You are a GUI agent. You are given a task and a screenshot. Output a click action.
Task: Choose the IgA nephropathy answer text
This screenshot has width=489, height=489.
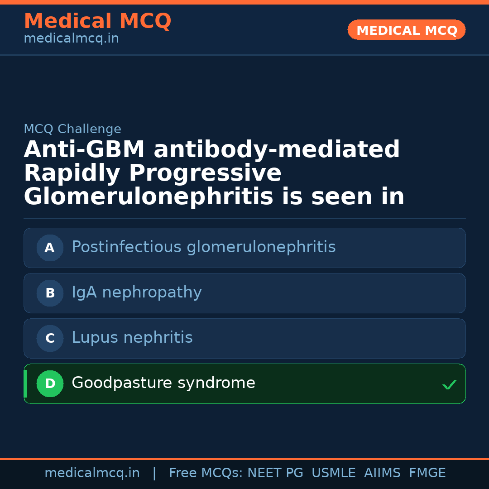(x=136, y=292)
